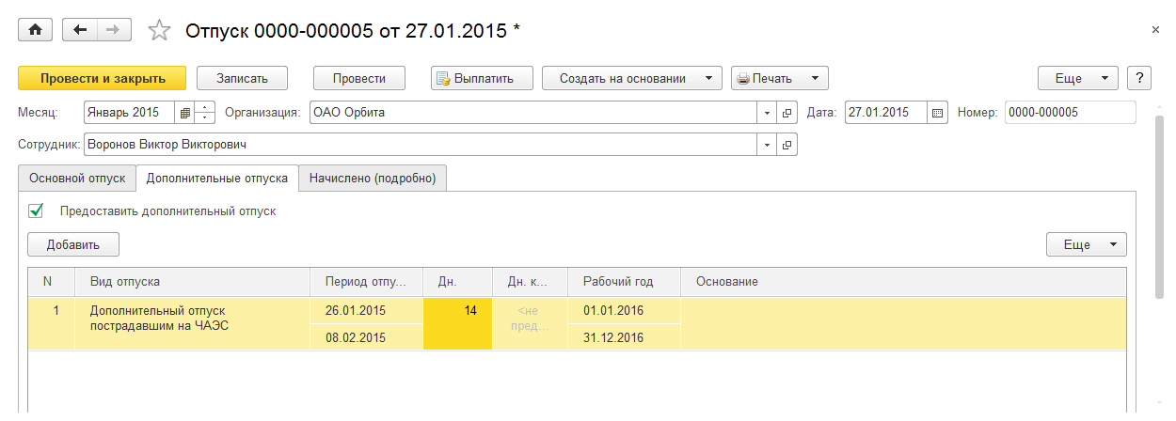The width and height of the screenshot is (1176, 421).
Task: Click the home icon button
Action: (x=36, y=30)
